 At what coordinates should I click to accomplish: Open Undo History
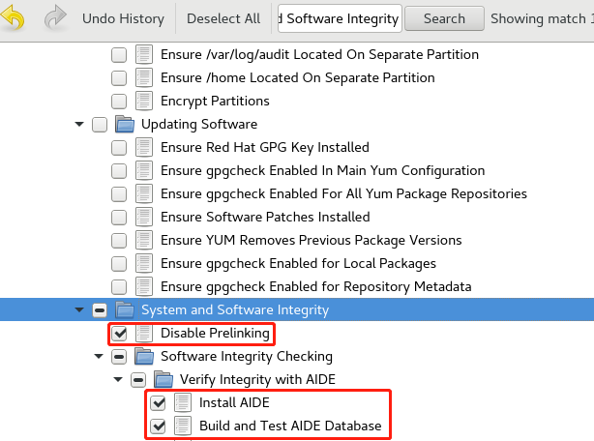123,18
